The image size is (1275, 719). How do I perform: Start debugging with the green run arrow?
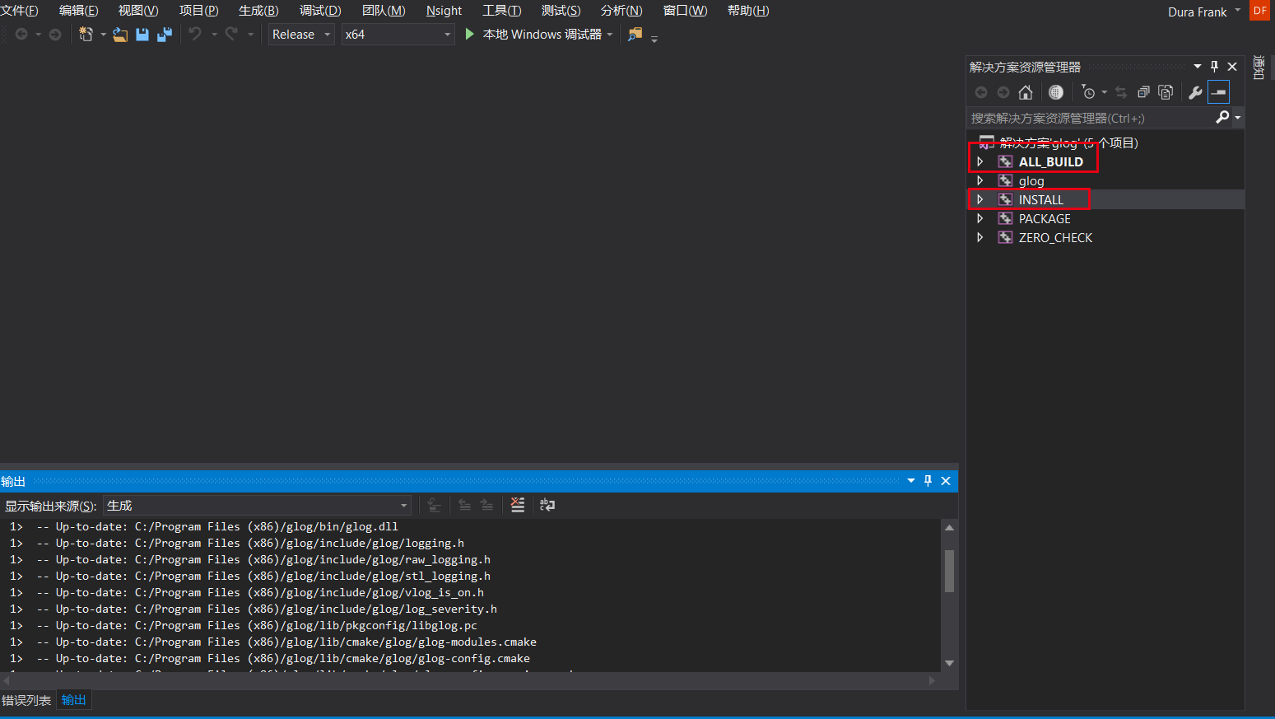pos(469,34)
